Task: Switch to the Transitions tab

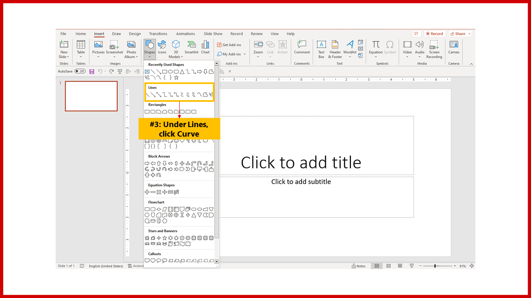Action: tap(158, 34)
